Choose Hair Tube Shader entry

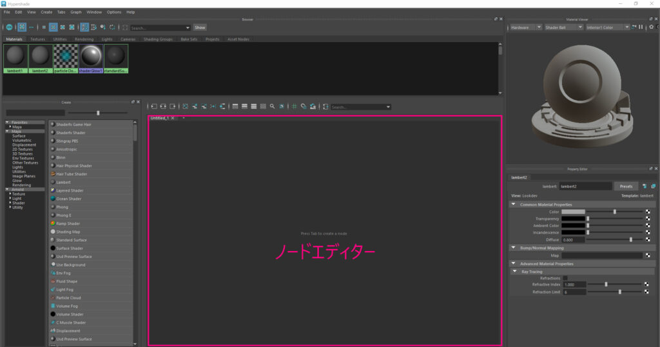click(x=91, y=174)
